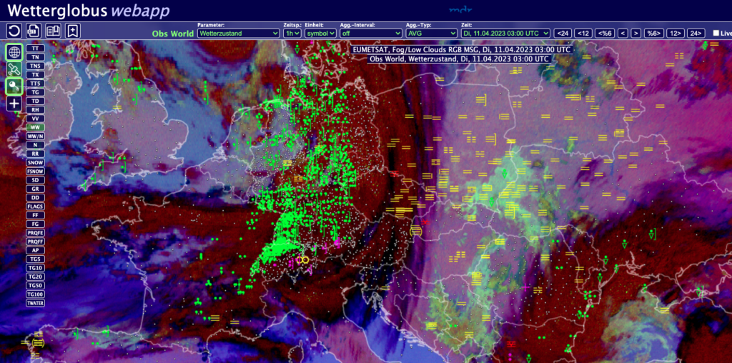Viewport: 732px width, 363px height.
Task: Select the TWATER parameter
Action: click(35, 303)
